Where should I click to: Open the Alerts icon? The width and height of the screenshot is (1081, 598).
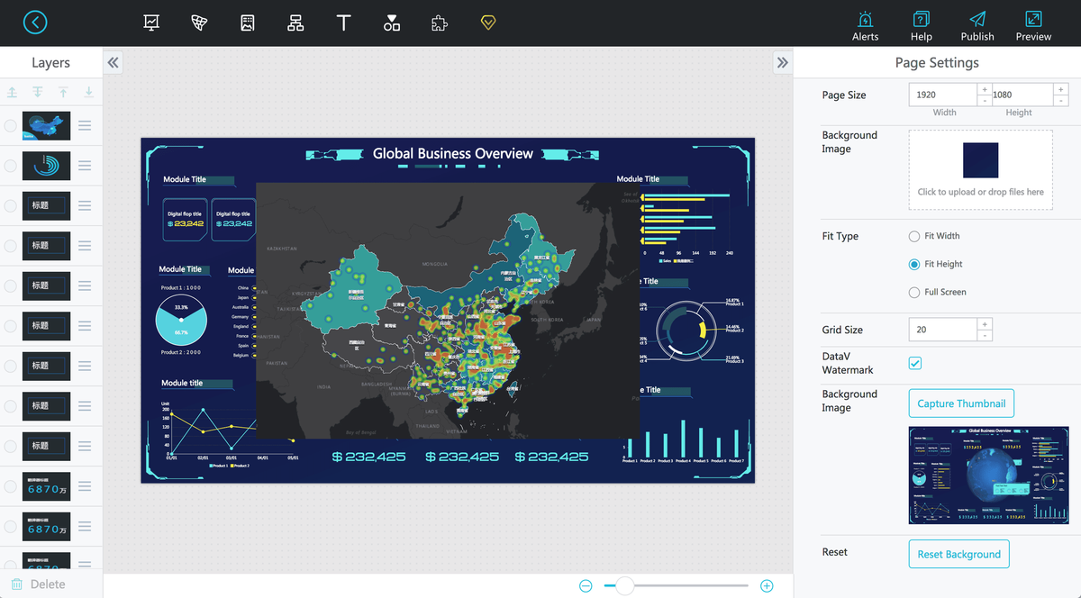point(865,26)
